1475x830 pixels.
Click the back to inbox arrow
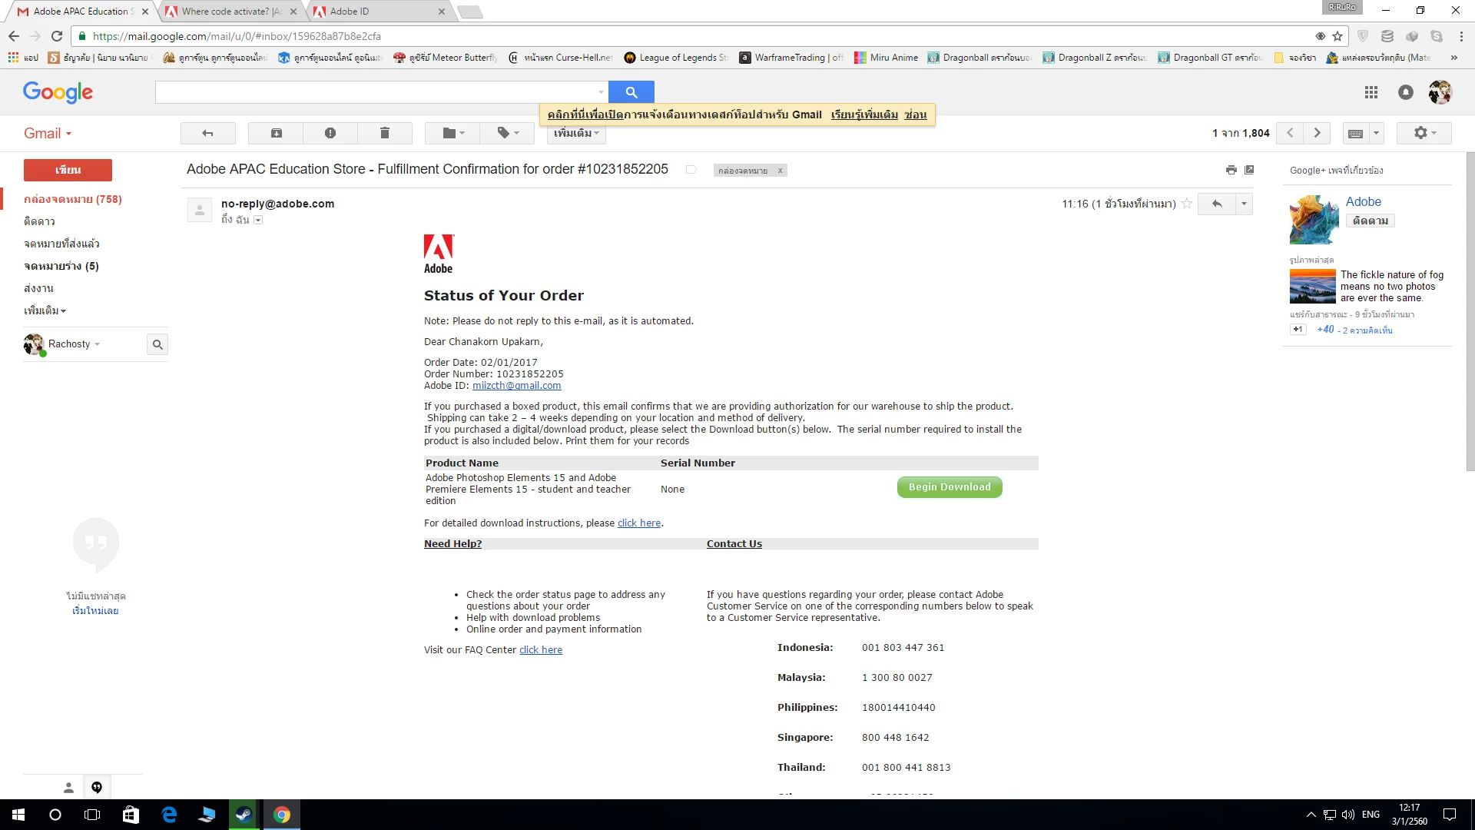tap(207, 133)
